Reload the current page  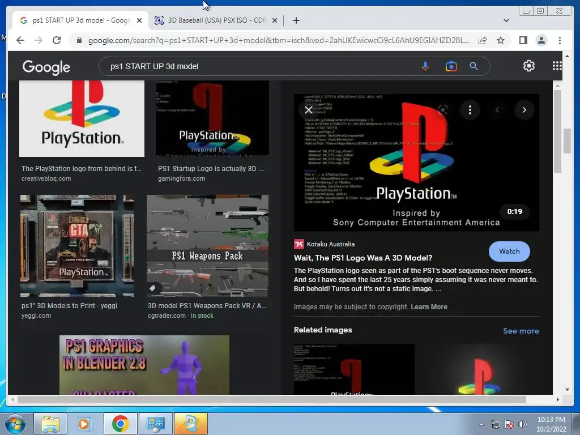pos(57,40)
